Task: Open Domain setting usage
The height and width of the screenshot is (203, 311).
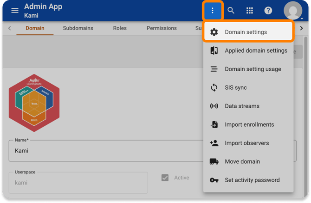Action: (248, 69)
